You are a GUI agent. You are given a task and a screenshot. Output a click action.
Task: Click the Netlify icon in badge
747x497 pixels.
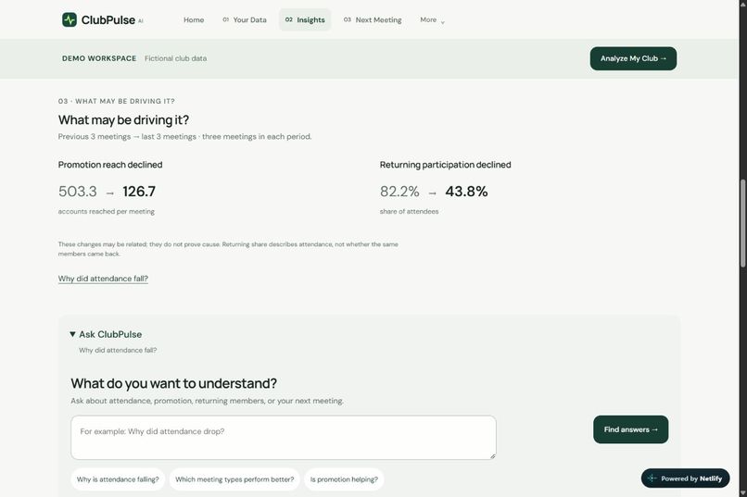coord(652,478)
